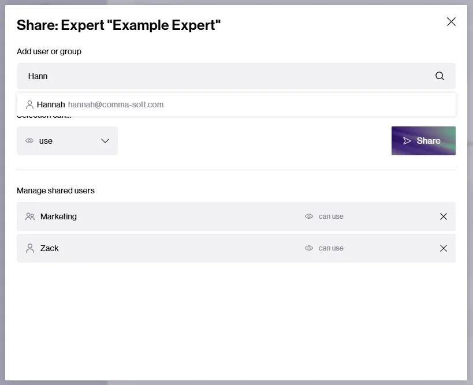Click the magnifier search icon
473x385 pixels.
click(440, 76)
